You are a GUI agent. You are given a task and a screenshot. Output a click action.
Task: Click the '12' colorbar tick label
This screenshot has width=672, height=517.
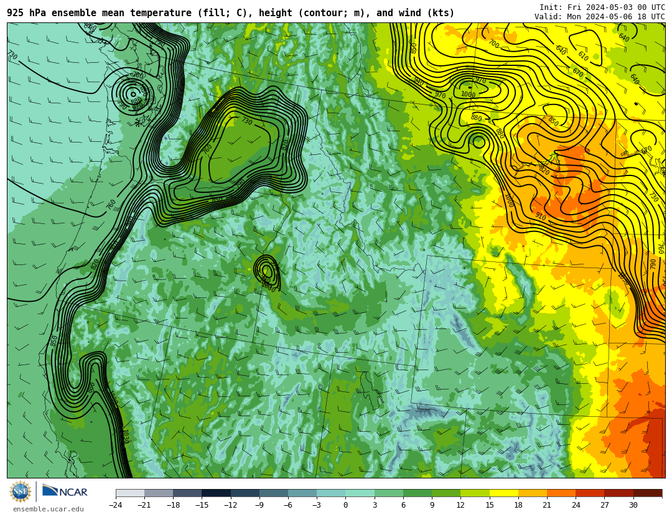pos(460,505)
